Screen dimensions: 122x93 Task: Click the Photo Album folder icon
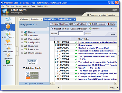click(x=25, y=39)
